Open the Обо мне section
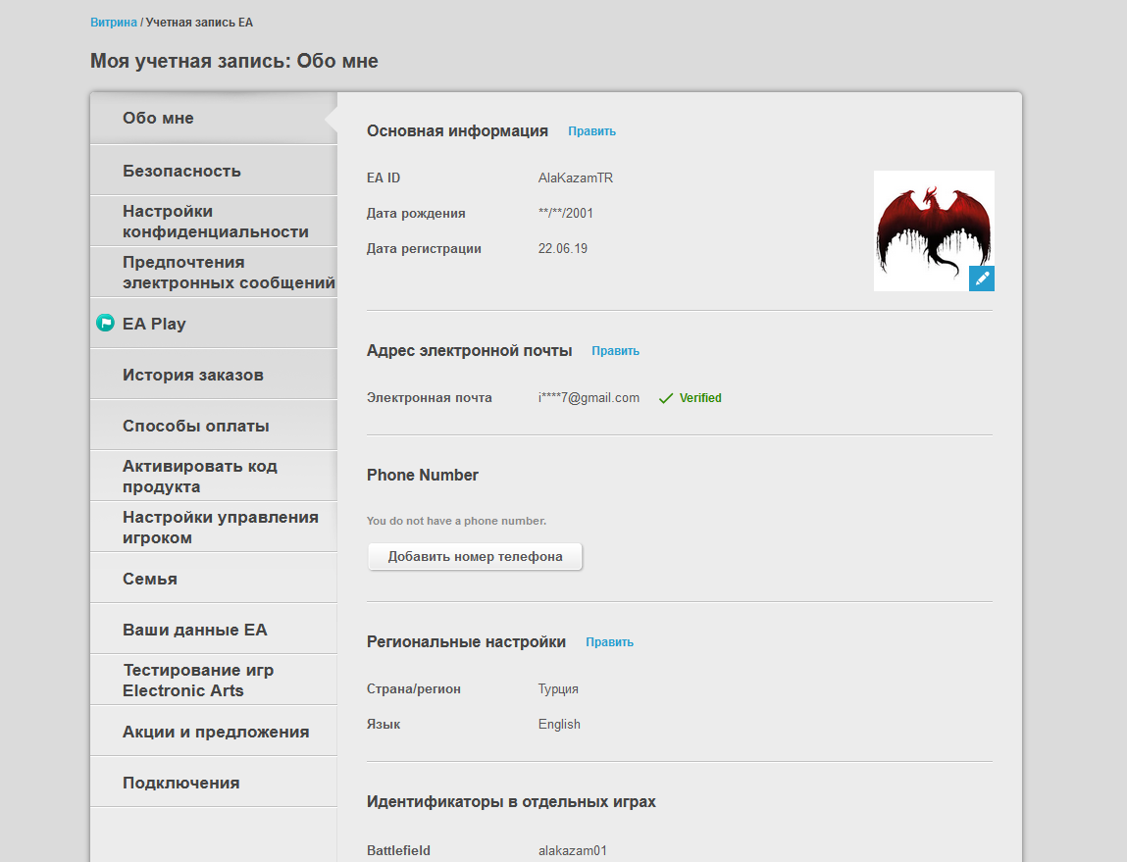 (x=214, y=118)
